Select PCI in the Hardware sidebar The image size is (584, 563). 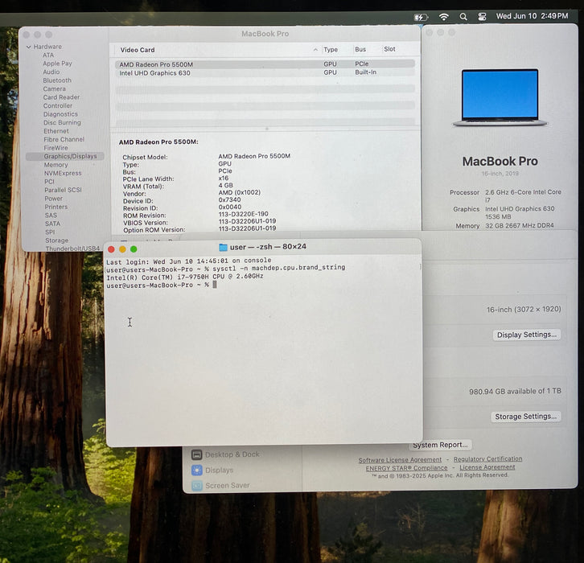pos(49,182)
